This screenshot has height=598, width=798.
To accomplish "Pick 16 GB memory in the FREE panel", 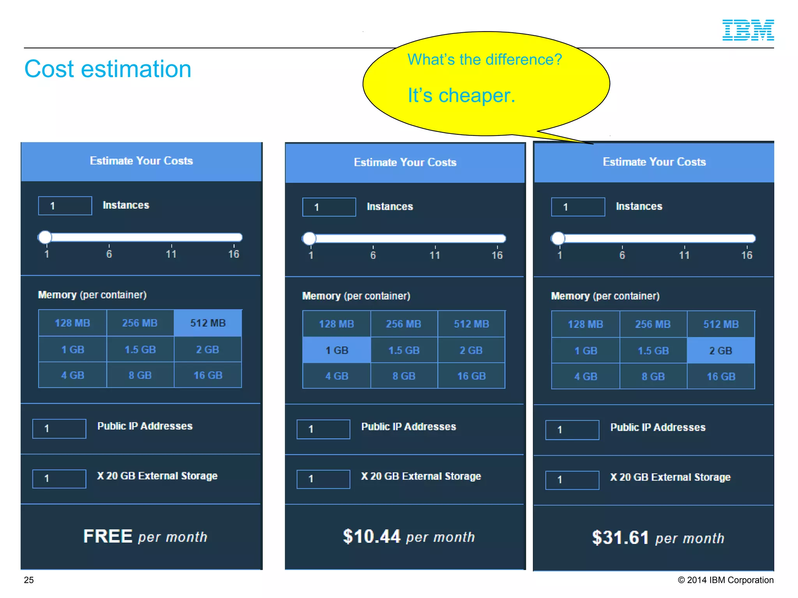I will point(208,375).
